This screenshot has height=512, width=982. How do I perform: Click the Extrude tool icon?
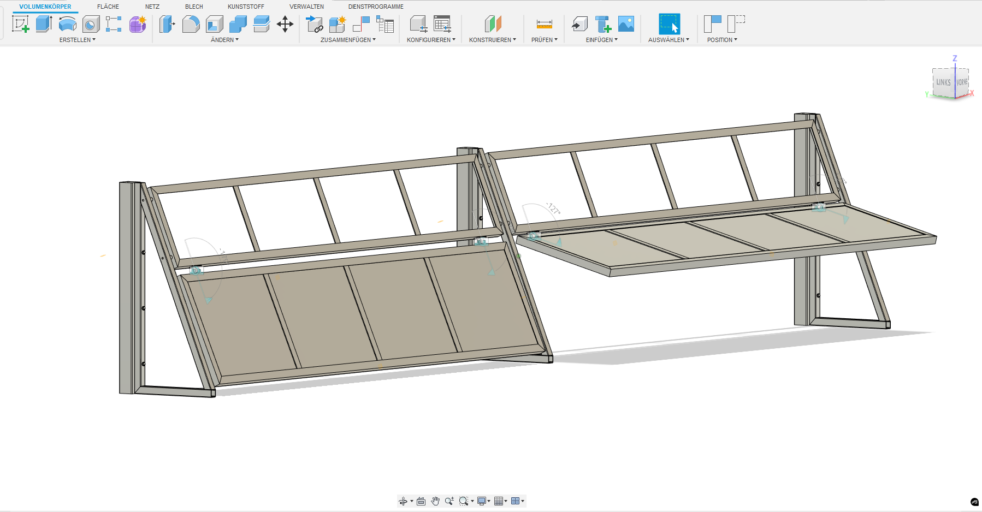[44, 24]
